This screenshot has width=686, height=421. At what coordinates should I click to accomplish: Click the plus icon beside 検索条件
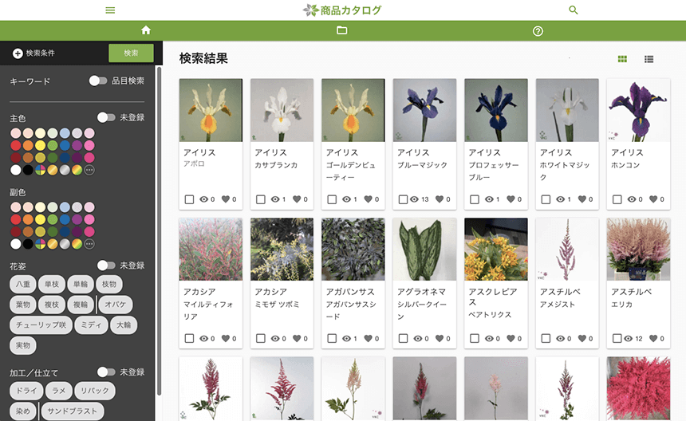click(18, 53)
